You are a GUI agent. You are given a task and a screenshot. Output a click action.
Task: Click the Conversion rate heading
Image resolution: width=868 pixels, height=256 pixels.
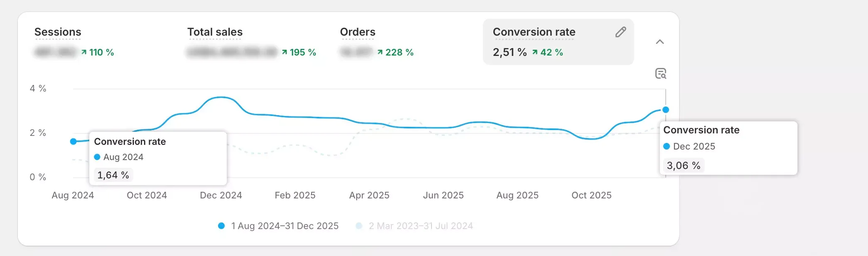point(534,32)
